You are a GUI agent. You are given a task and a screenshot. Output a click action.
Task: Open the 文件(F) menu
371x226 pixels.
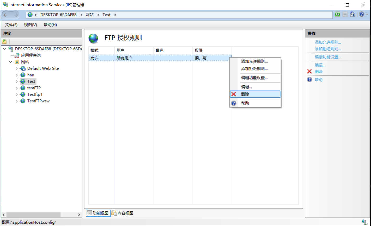(11, 25)
